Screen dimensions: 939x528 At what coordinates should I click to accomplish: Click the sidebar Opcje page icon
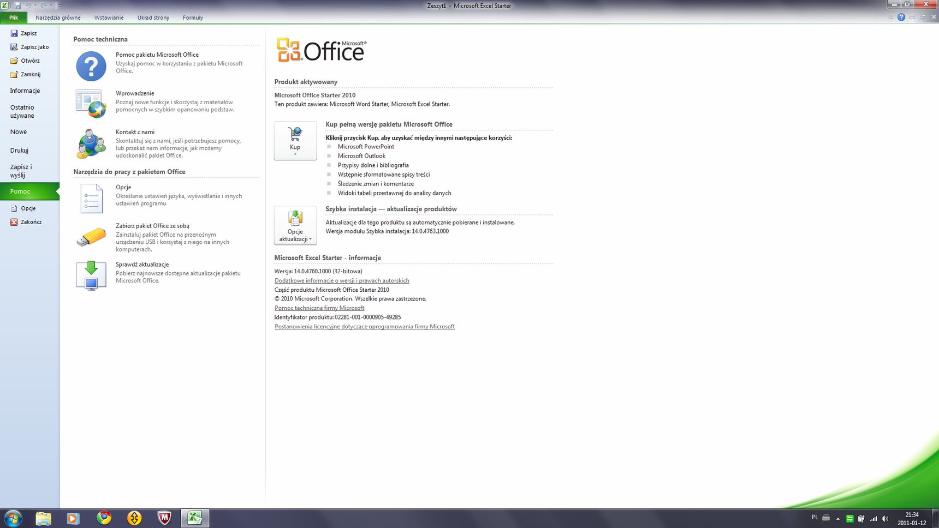(x=14, y=208)
